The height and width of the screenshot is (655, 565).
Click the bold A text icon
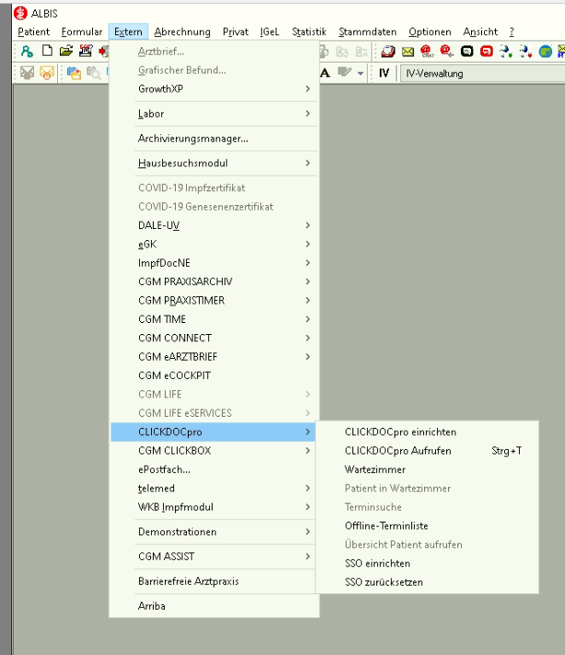pyautogui.click(x=326, y=73)
